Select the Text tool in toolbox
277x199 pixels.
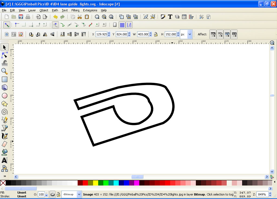[x=5, y=160]
